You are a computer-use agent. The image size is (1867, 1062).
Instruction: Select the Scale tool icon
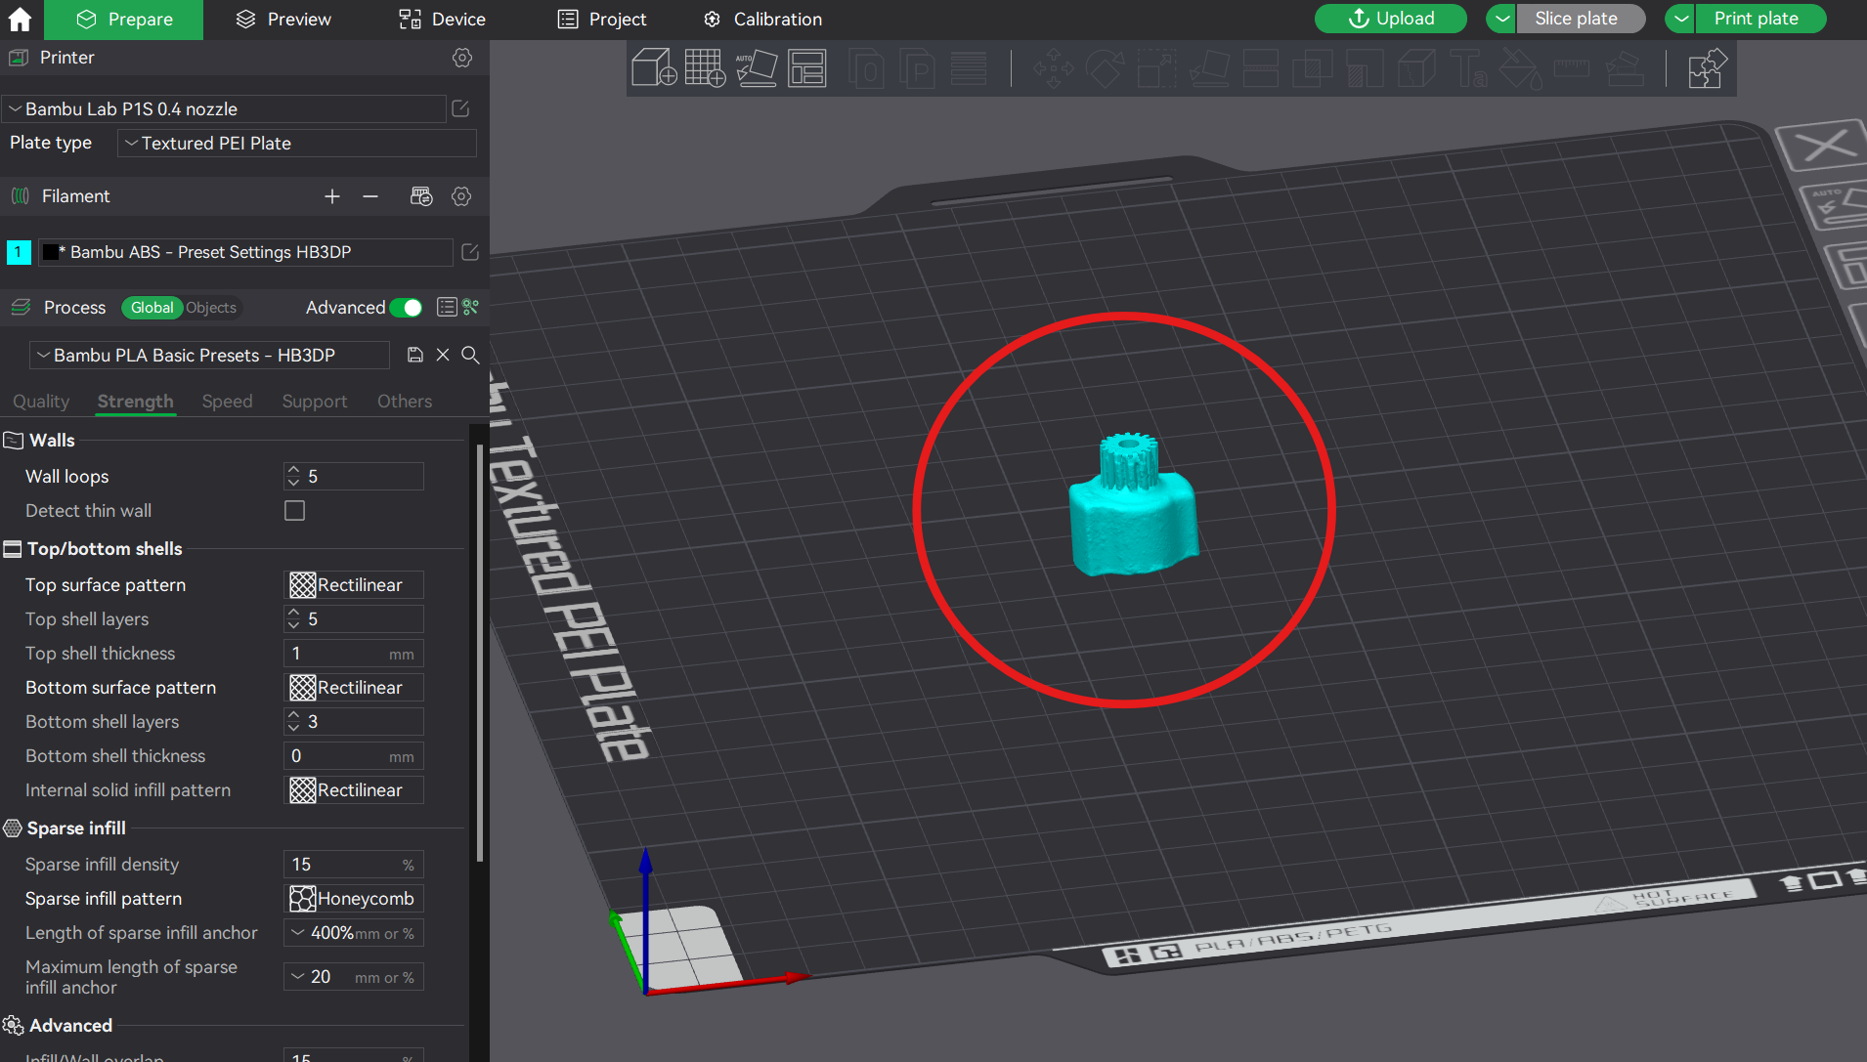point(1156,69)
